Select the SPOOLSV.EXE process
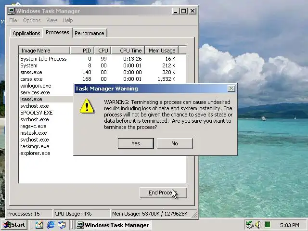The width and height of the screenshot is (308, 231). pyautogui.click(x=37, y=113)
